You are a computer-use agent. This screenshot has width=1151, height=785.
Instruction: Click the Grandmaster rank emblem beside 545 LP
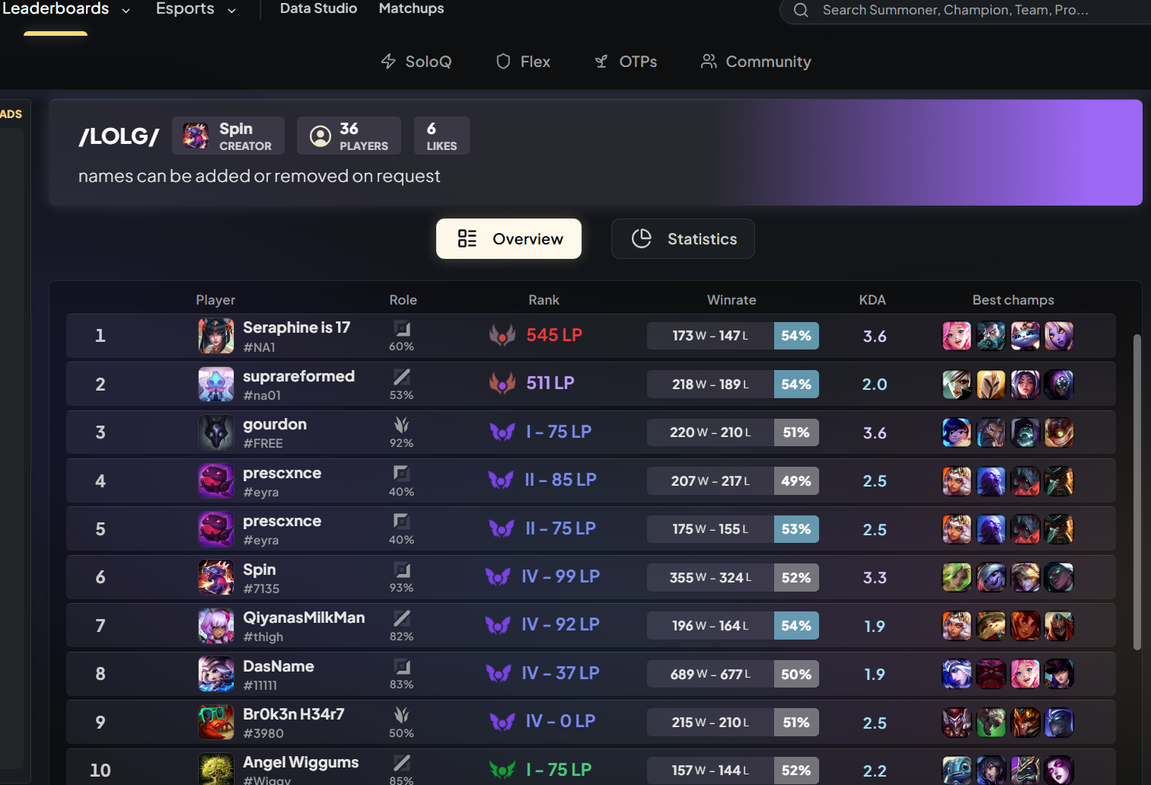coord(502,335)
